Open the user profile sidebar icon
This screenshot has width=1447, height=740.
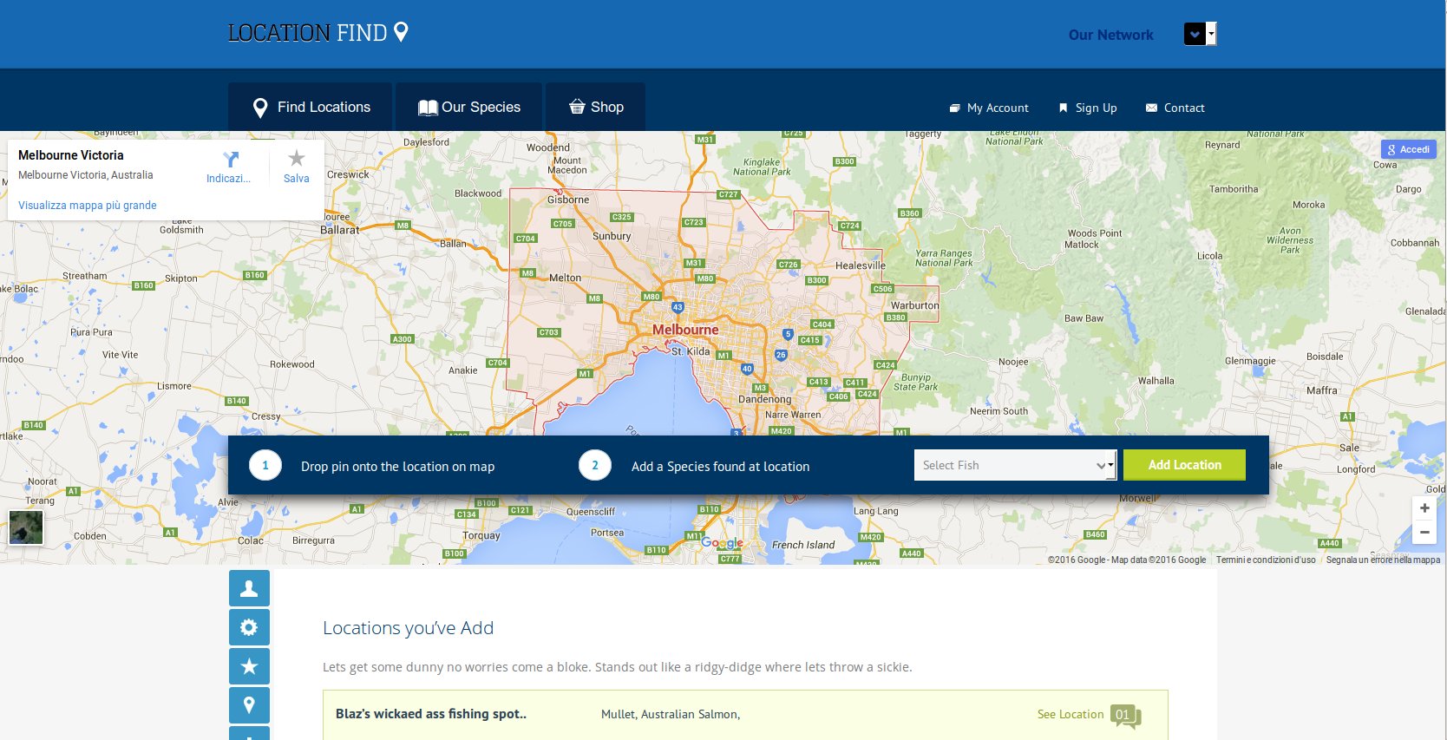click(249, 588)
